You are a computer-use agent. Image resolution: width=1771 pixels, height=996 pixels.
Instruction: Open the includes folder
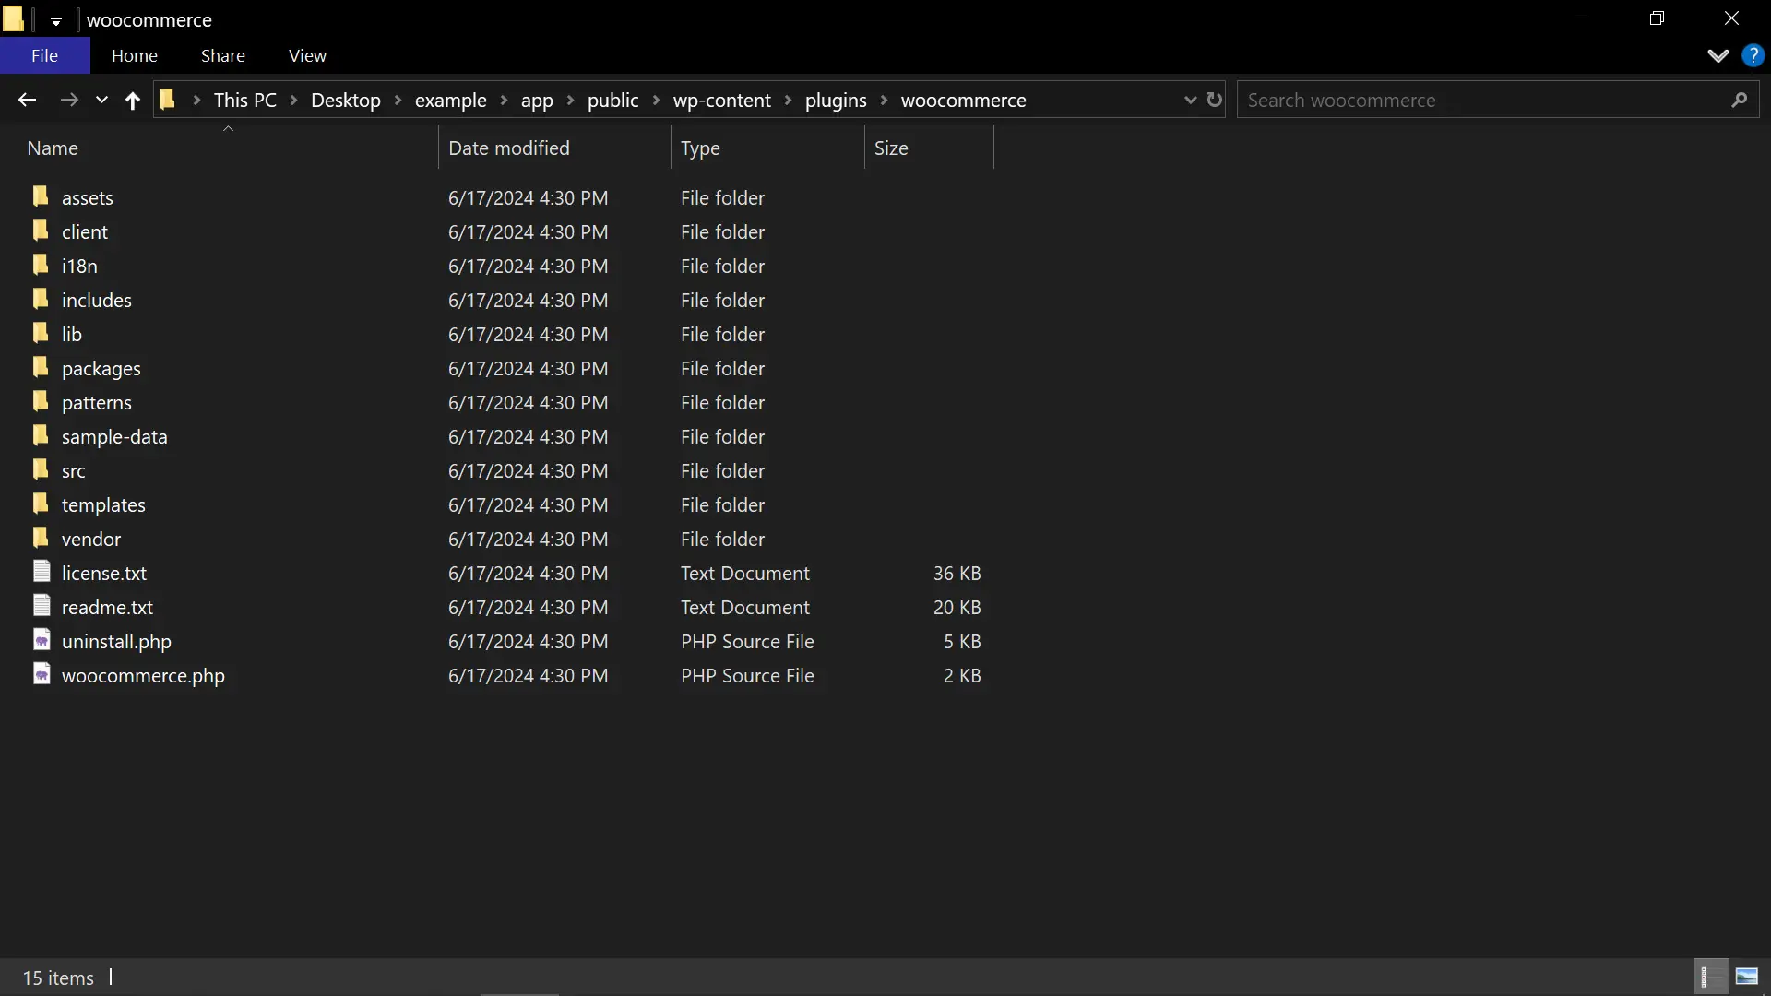coord(96,299)
